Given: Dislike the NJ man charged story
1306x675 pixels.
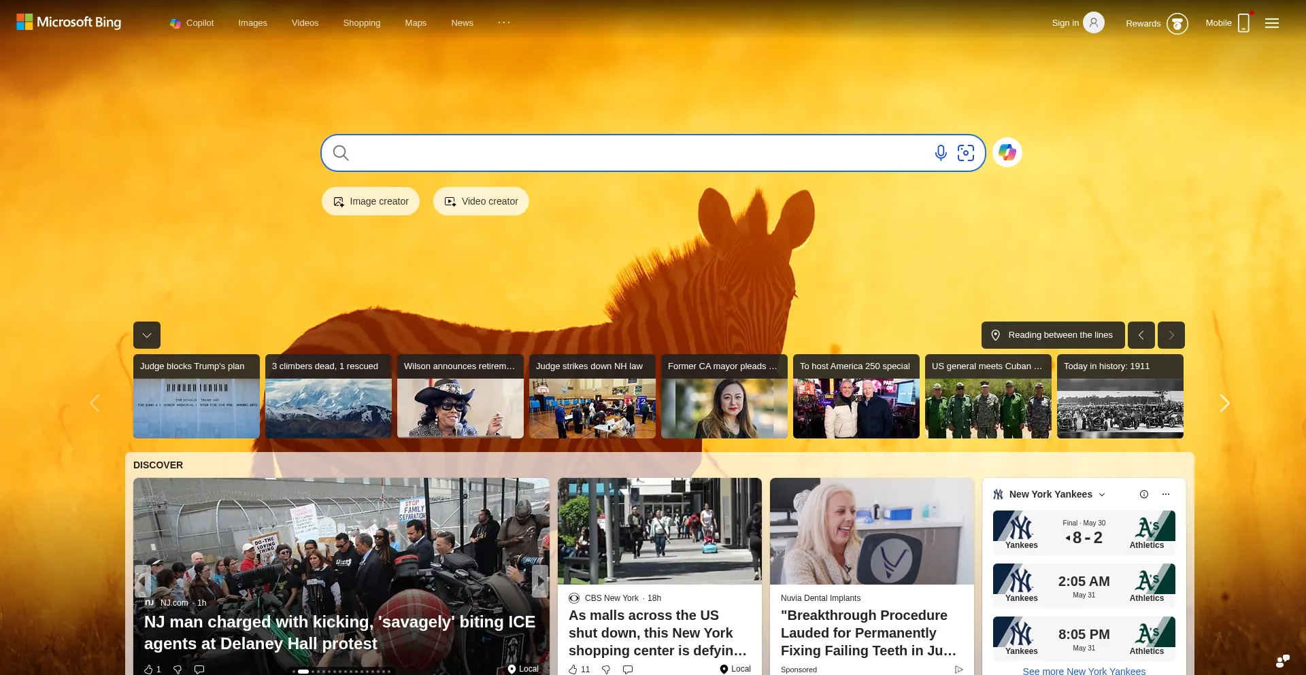Looking at the screenshot, I should [178, 670].
